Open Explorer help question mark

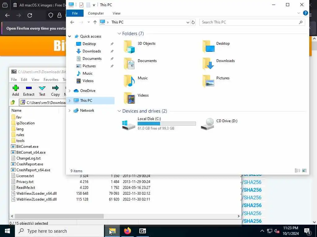(305, 13)
